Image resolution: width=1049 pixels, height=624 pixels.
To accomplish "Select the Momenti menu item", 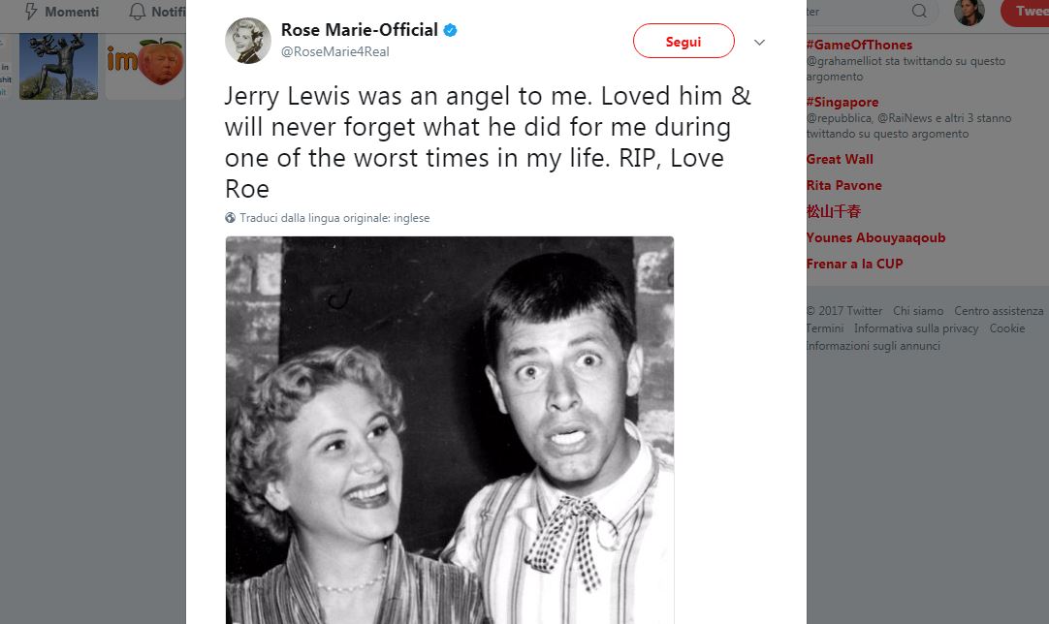I will tap(73, 13).
